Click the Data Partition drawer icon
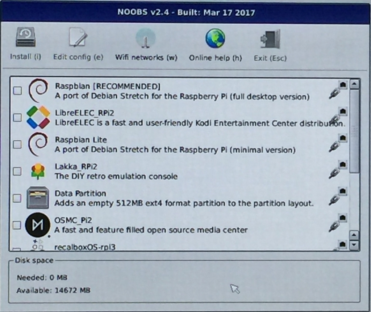 [x=38, y=198]
